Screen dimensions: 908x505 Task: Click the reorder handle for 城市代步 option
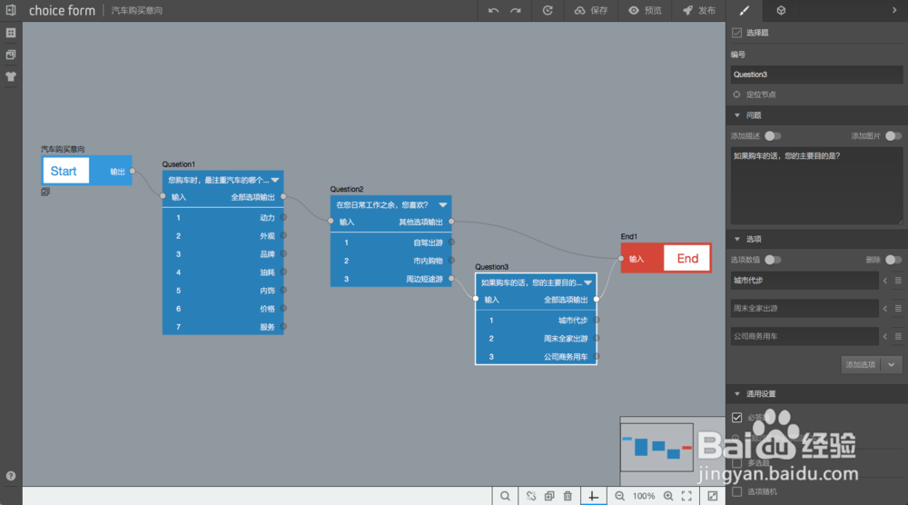point(898,281)
